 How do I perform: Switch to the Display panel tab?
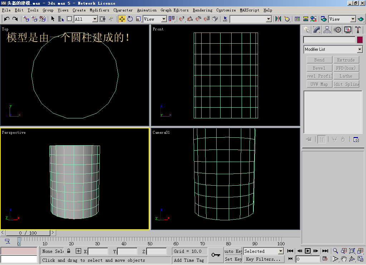pos(347,30)
